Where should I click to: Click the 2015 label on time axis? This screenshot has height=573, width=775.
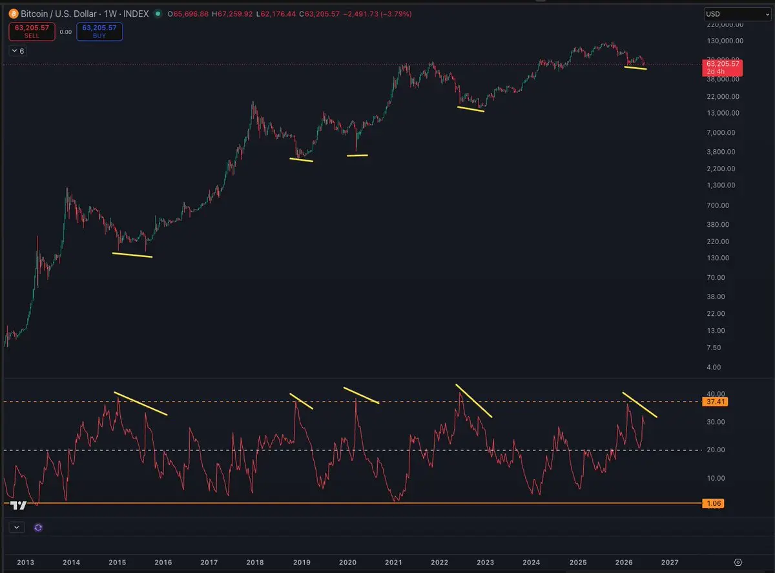pyautogui.click(x=117, y=563)
